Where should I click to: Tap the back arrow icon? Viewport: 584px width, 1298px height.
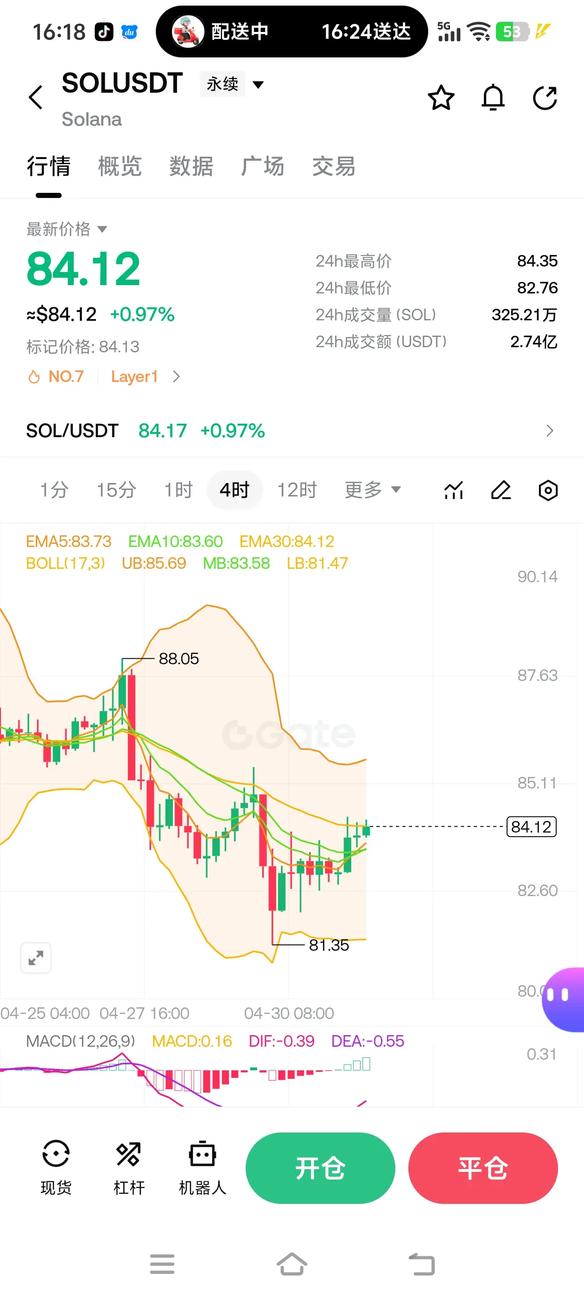(36, 97)
